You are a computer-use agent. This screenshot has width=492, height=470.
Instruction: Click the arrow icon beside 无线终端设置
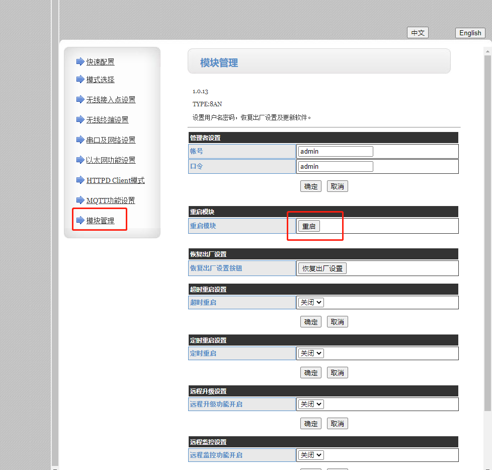pyautogui.click(x=80, y=119)
